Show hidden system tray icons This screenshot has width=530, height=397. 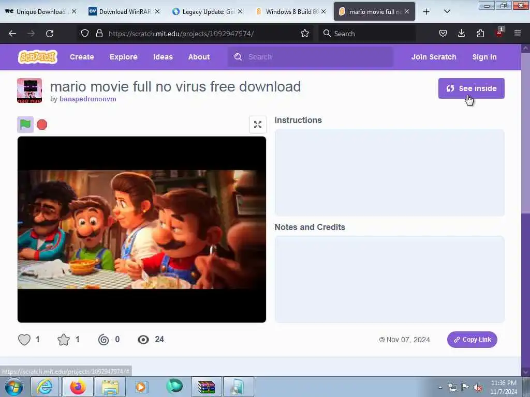pyautogui.click(x=440, y=387)
